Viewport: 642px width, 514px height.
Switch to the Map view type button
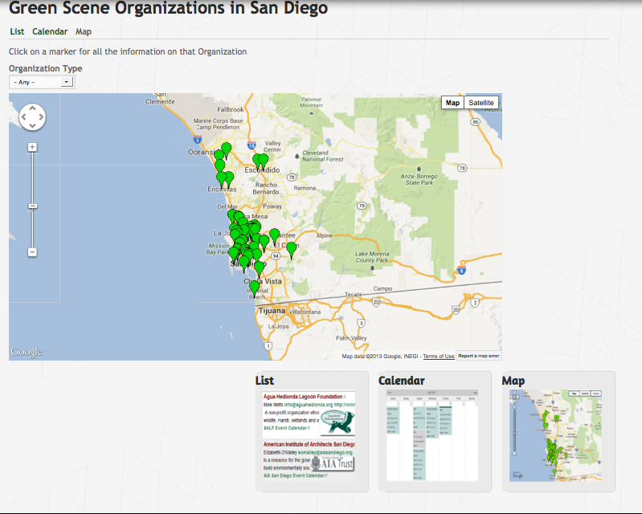coord(453,103)
